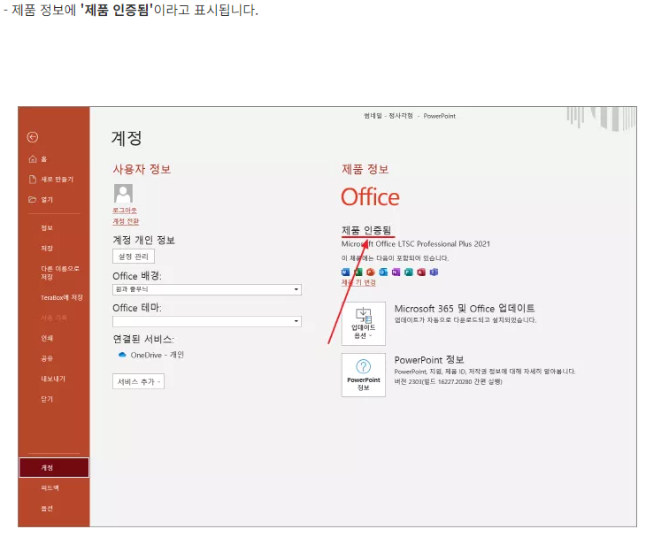Click the Excel app icon

(358, 272)
